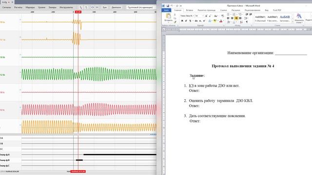Screen dimensions: 312x175
Task: Select the Опаер ф.С discrete signal row
Action: tap(78, 166)
